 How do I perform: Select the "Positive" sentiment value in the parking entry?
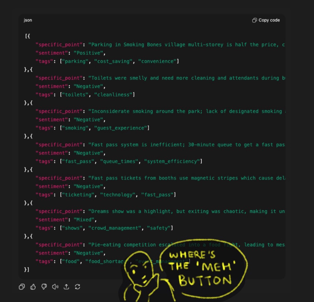[88, 53]
